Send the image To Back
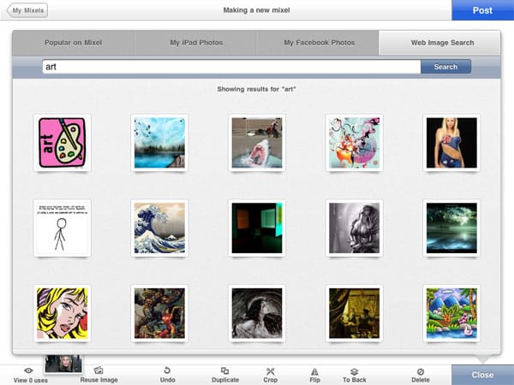 coord(354,370)
